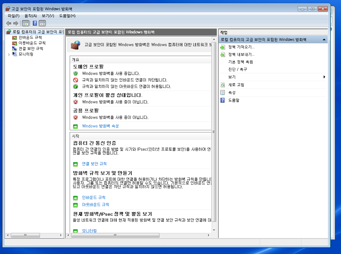Image resolution: width=341 pixels, height=254 pixels.
Task: Click red shield icon under 개인 프로필
Action: click(76, 102)
